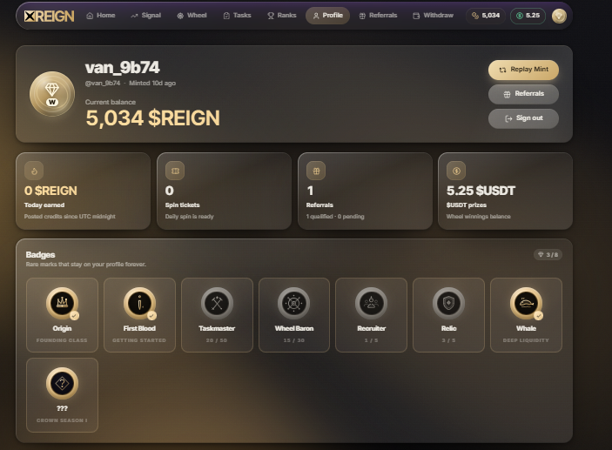
Task: Click the globe icon on Referrals stat card
Action: coord(316,171)
